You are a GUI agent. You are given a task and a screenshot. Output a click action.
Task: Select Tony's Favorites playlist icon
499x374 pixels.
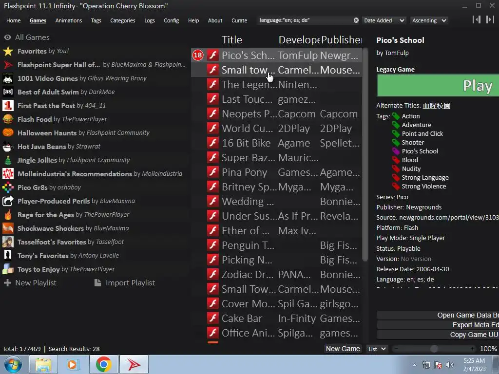click(8, 255)
